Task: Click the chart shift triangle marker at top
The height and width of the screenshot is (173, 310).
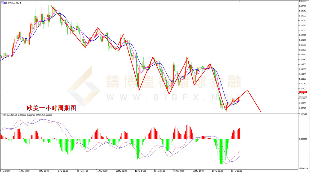Action: click(x=240, y=2)
